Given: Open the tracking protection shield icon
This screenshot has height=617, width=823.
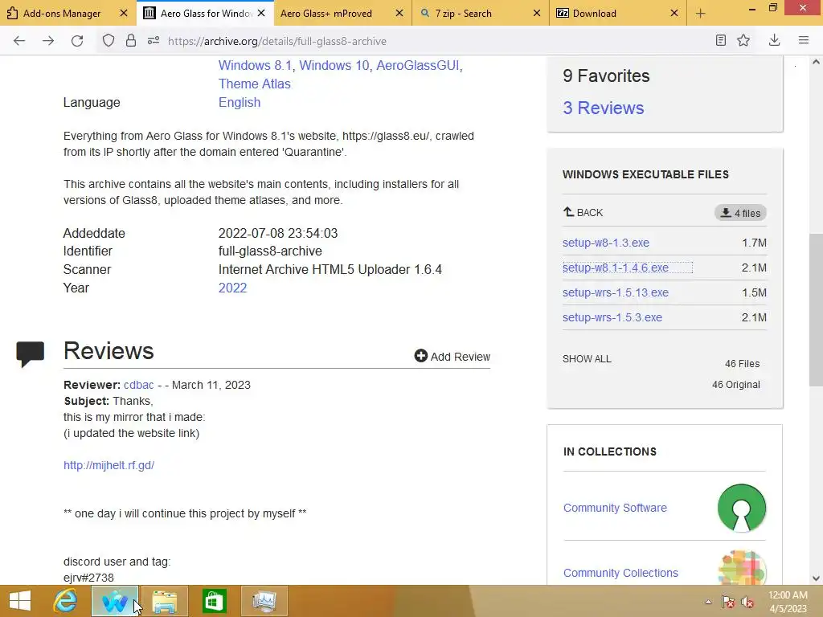Looking at the screenshot, I should 109,41.
